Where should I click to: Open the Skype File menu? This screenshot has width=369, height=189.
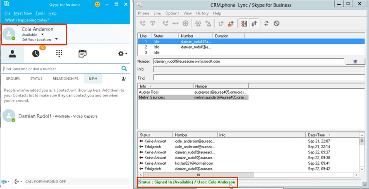pyautogui.click(x=7, y=13)
